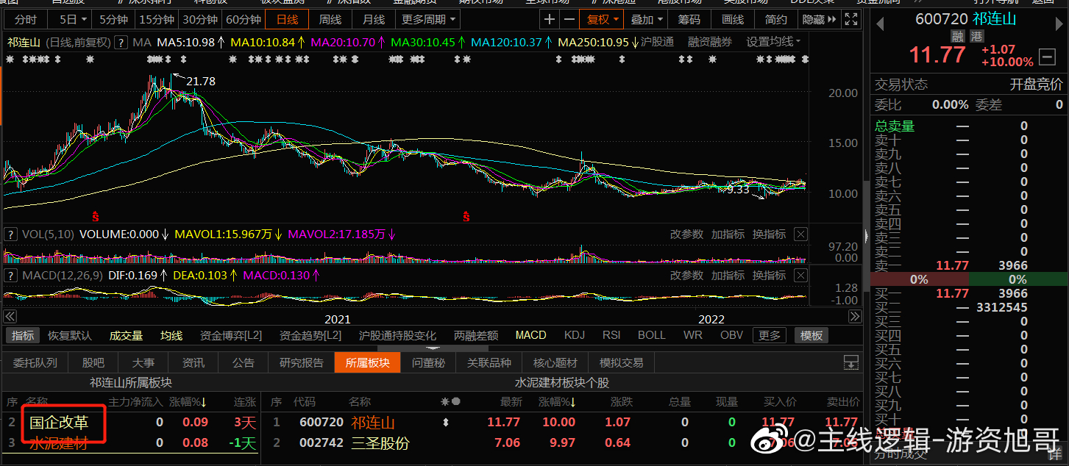Switch to 月线 monthly chart tab
The height and width of the screenshot is (466, 1069).
[374, 19]
